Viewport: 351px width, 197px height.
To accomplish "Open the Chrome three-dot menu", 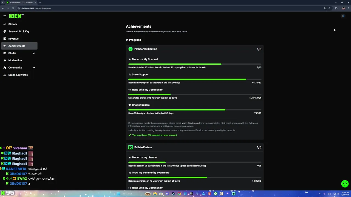I will (x=349, y=8).
